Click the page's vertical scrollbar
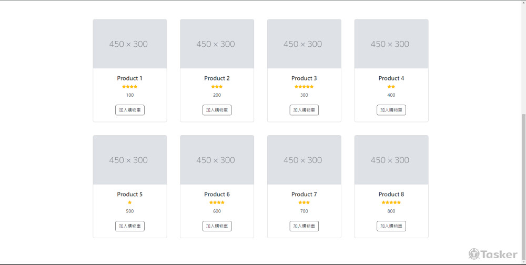The height and width of the screenshot is (265, 526). pos(523,184)
